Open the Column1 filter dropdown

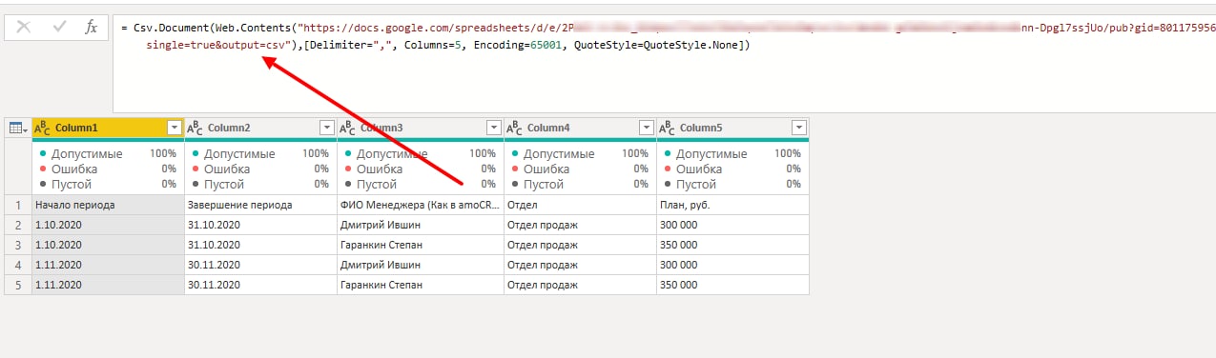[174, 128]
